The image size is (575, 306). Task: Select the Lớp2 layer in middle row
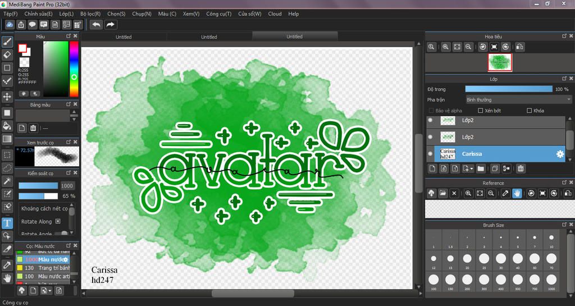[x=496, y=137]
